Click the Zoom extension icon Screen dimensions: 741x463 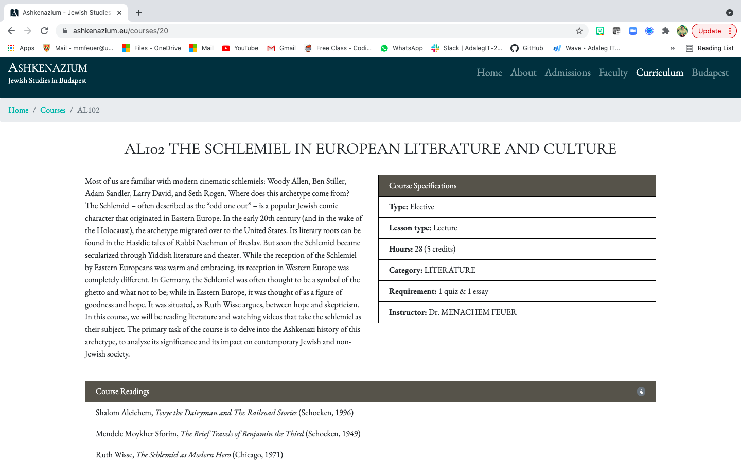pyautogui.click(x=633, y=31)
